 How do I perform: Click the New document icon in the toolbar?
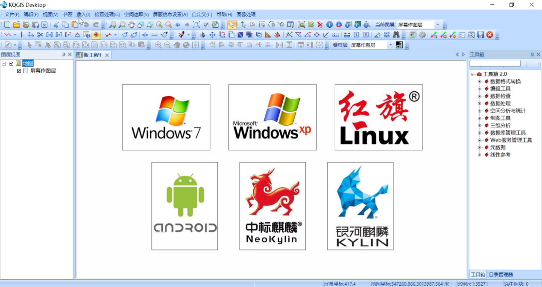pyautogui.click(x=7, y=25)
